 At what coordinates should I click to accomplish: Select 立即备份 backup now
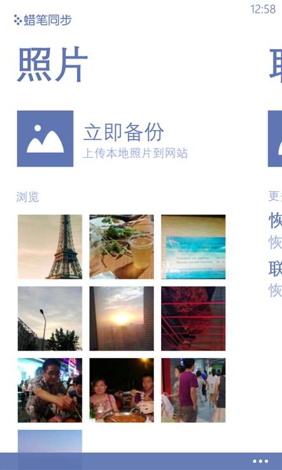coord(123,132)
